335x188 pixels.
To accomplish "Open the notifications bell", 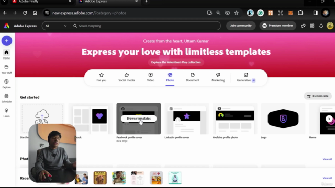I will (321, 26).
